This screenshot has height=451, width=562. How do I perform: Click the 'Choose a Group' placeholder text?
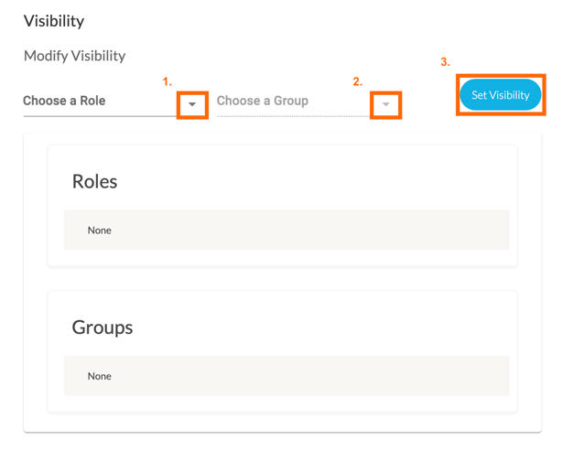[x=262, y=101]
